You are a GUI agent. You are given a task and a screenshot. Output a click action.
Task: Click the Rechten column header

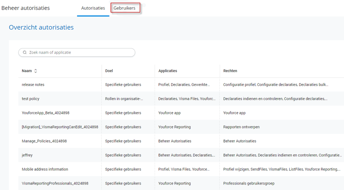coord(230,71)
